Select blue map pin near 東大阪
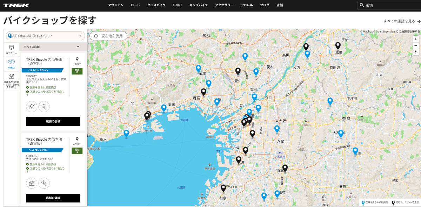The image size is (421, 207). point(277,129)
